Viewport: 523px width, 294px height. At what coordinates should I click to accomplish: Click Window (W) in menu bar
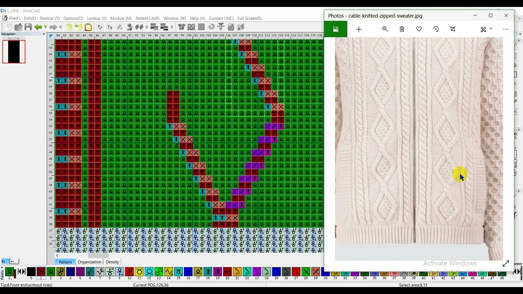[174, 18]
